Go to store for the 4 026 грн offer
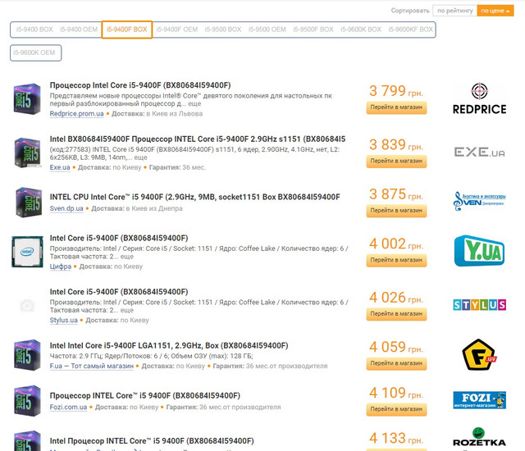The image size is (525, 451). [396, 314]
